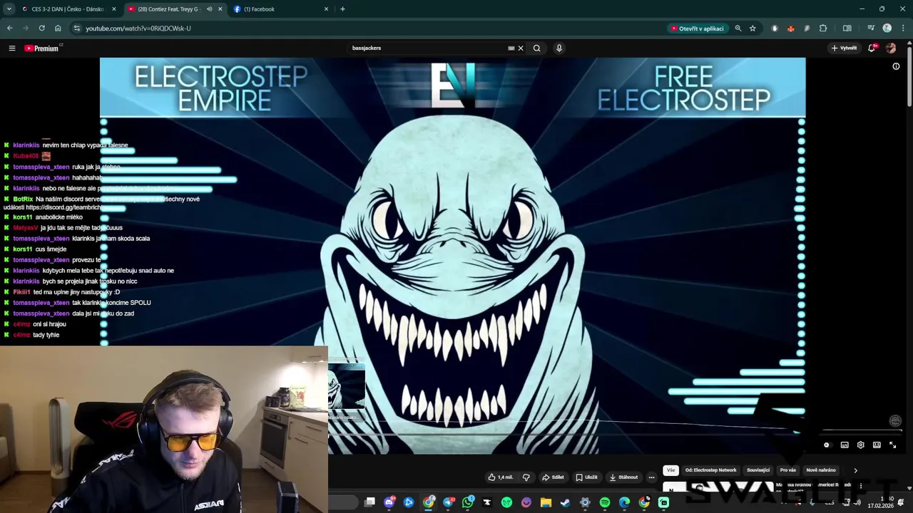
Task: Open the YouTube account avatar menu
Action: pos(891,48)
